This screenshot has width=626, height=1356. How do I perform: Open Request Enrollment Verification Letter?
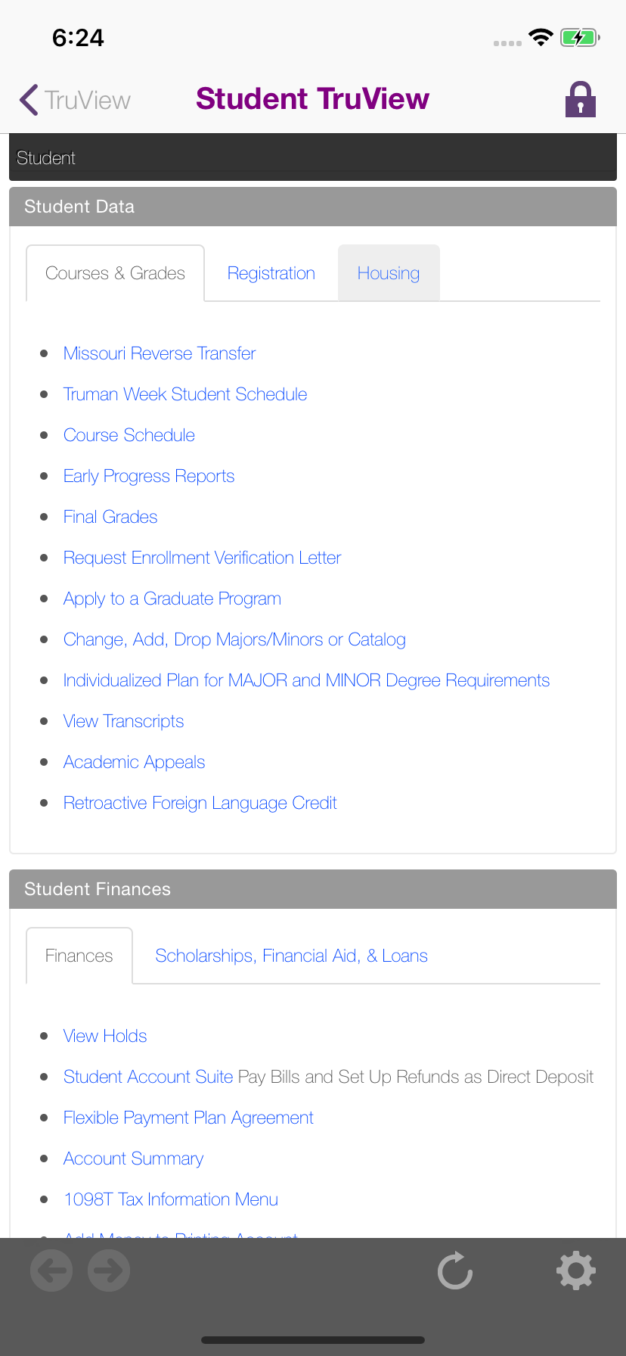pyautogui.click(x=202, y=558)
